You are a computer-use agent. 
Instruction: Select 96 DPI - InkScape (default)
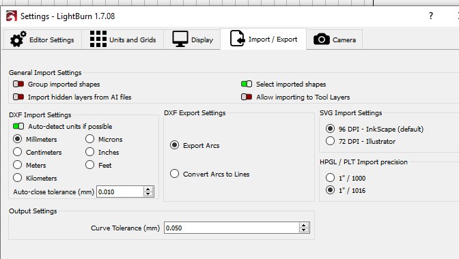pos(330,129)
